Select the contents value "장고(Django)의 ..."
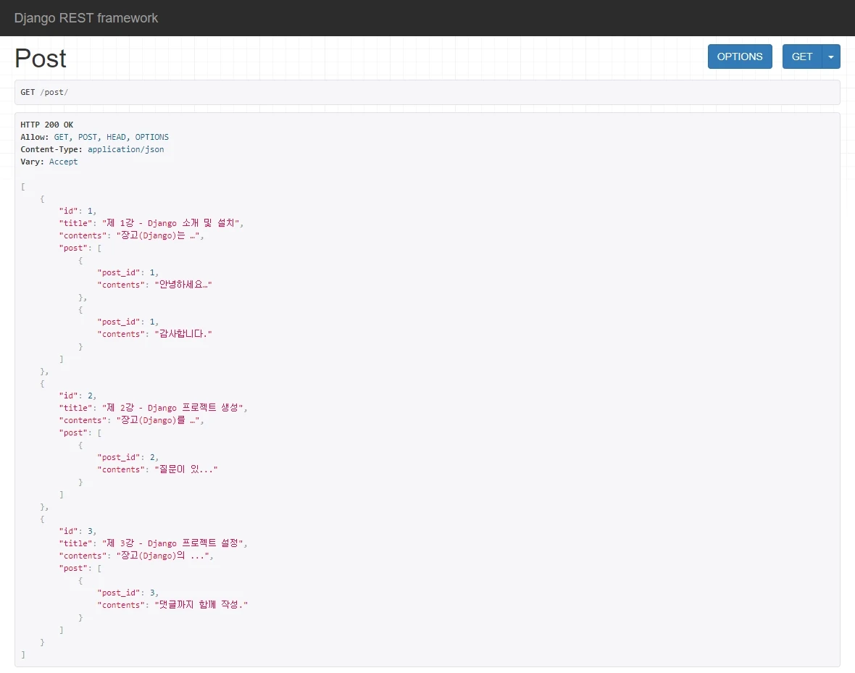This screenshot has width=855, height=673. [163, 556]
